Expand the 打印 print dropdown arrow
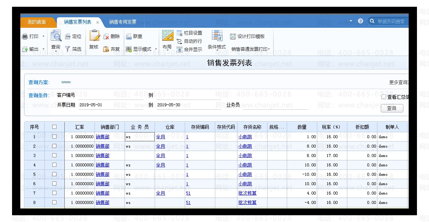Viewport: 429px width, 222px height. tap(43, 36)
